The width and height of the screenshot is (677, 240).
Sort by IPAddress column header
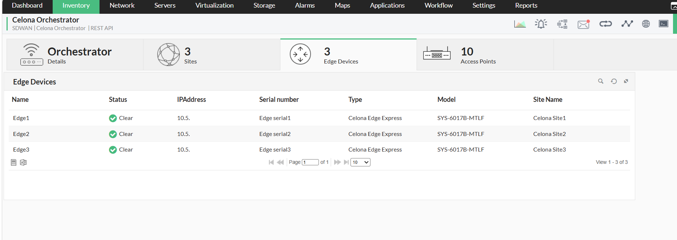click(191, 99)
